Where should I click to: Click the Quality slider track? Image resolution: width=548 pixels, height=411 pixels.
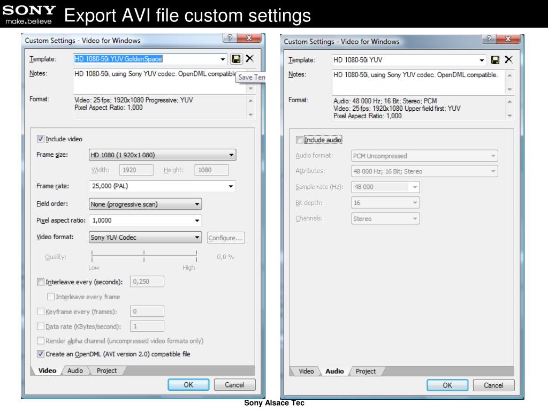point(144,256)
